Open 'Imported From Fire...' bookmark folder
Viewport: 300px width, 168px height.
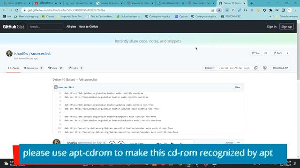click(x=70, y=17)
